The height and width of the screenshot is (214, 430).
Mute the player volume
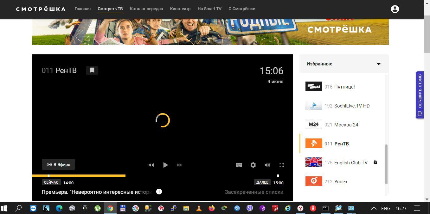(x=267, y=165)
